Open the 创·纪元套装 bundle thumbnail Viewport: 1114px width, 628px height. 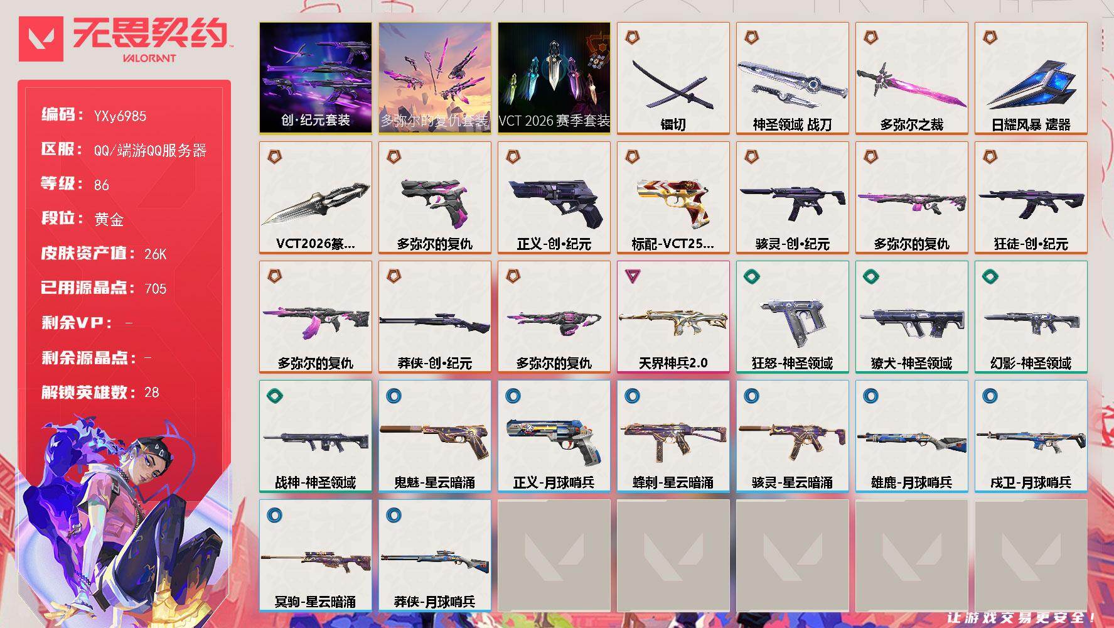tap(316, 78)
